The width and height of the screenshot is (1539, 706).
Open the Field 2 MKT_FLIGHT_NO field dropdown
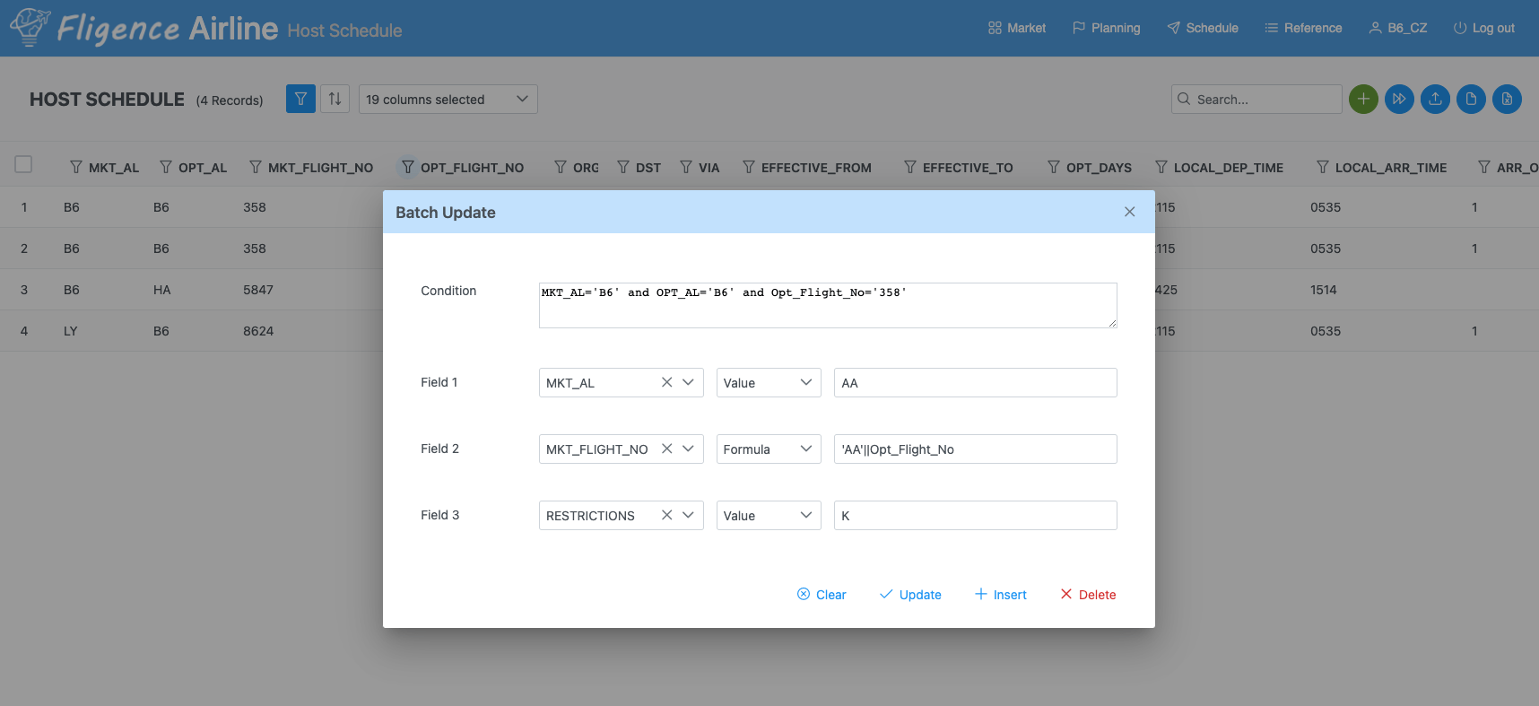(x=688, y=449)
